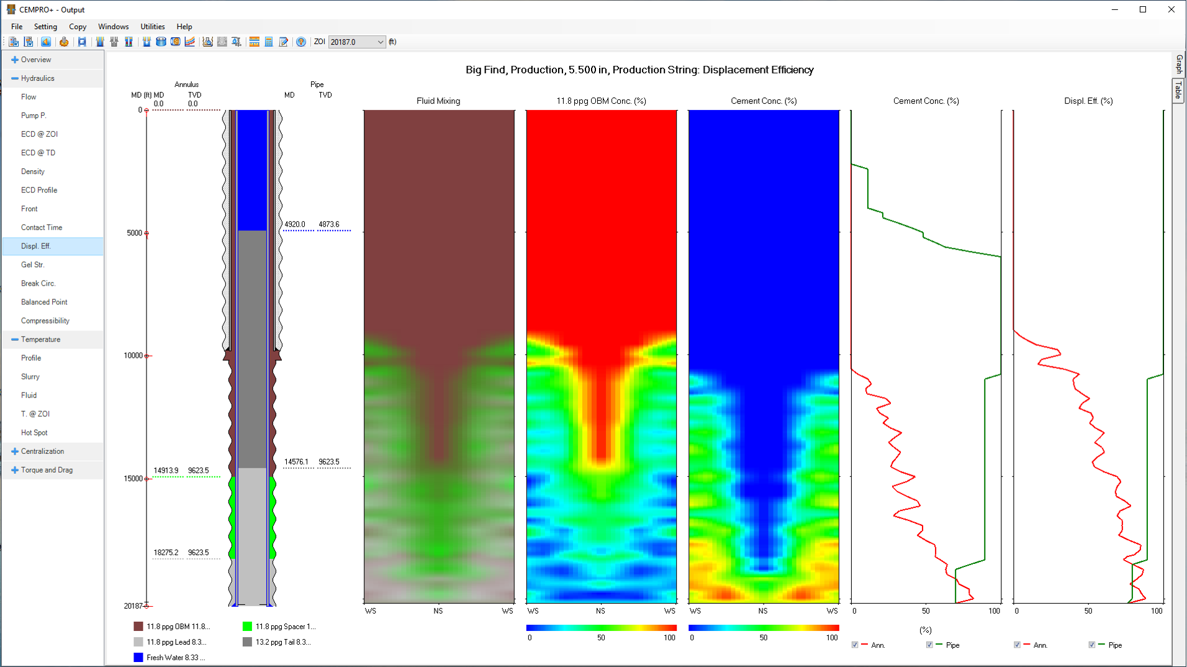Click the blue cylinder toolbar icon
Viewport: 1187px width, 667px height.
[161, 42]
